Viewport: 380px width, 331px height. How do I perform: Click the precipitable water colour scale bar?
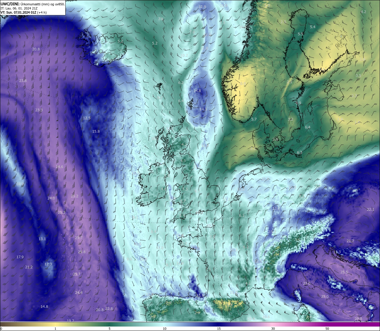pos(190,324)
